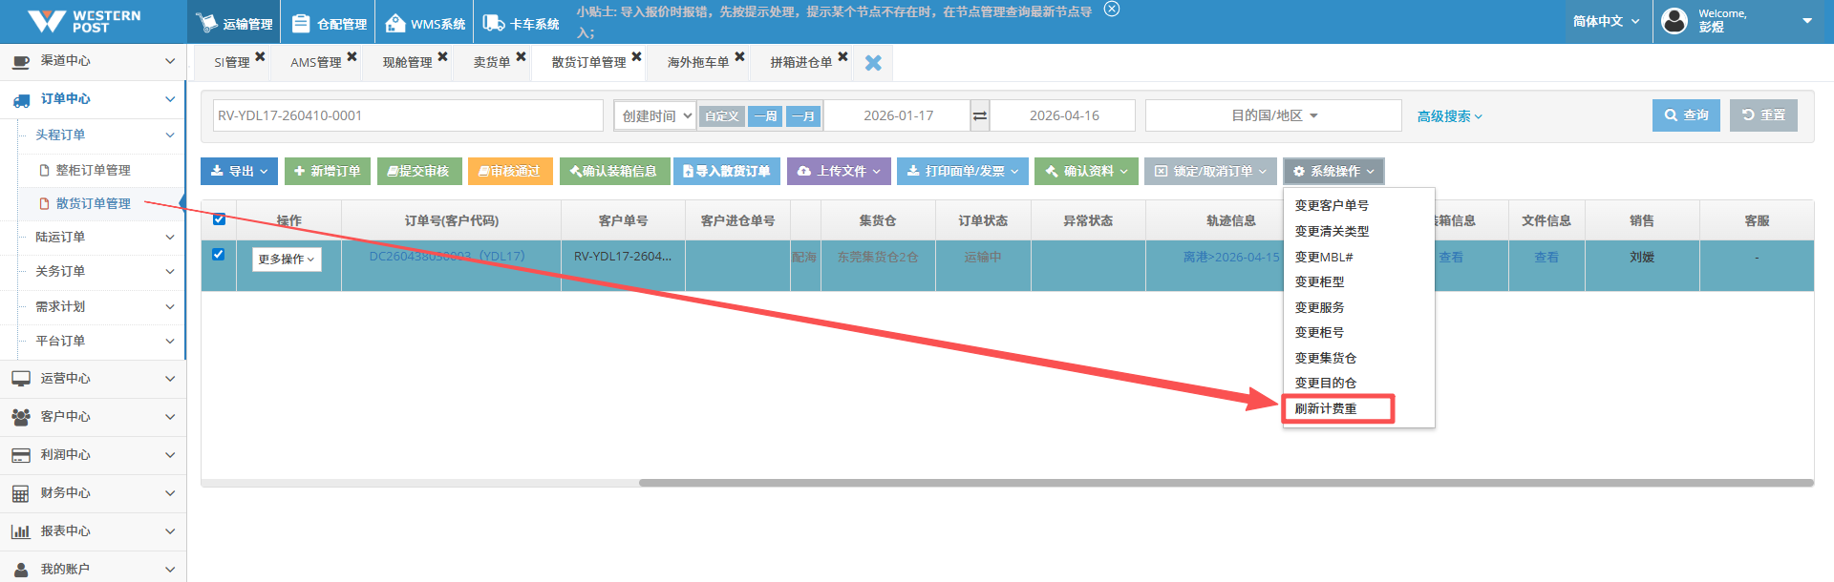This screenshot has width=1834, height=582.
Task: Click the 查询 search button
Action: 1686,115
